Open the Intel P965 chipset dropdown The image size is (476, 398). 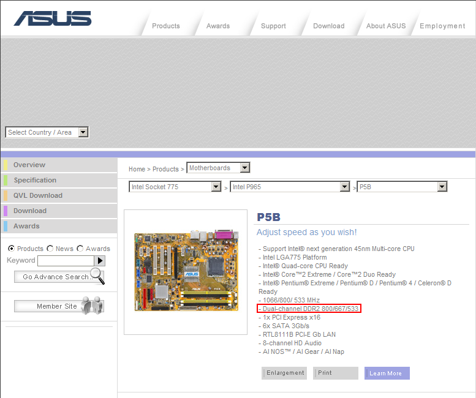(290, 187)
